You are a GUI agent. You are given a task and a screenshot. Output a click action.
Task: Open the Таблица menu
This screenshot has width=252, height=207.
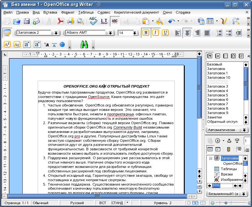click(86, 12)
